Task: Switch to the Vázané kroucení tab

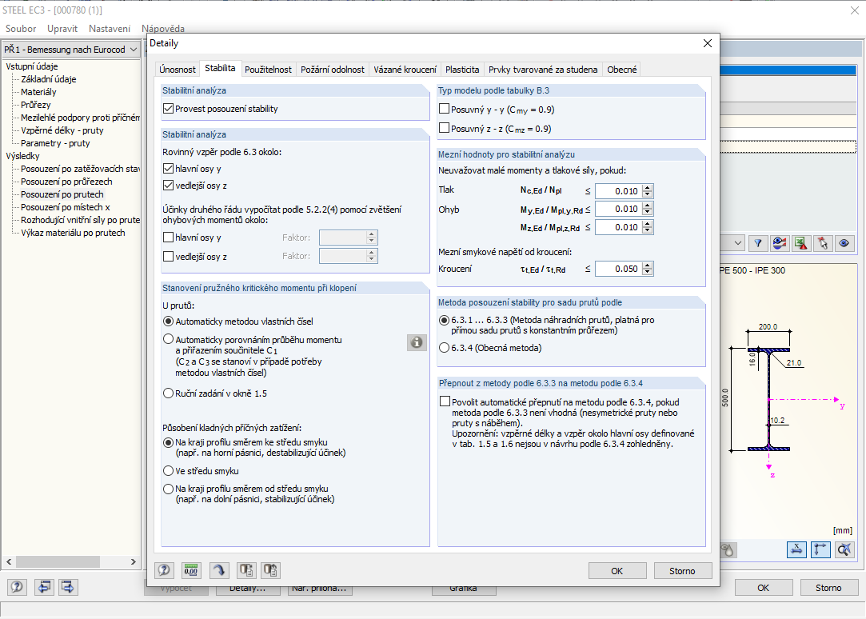Action: point(405,70)
